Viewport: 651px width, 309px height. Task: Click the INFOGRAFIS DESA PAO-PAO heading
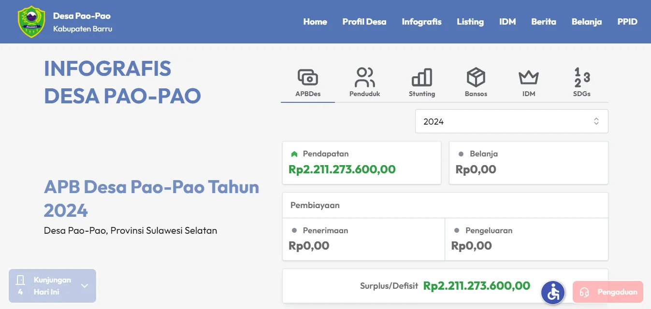point(122,83)
